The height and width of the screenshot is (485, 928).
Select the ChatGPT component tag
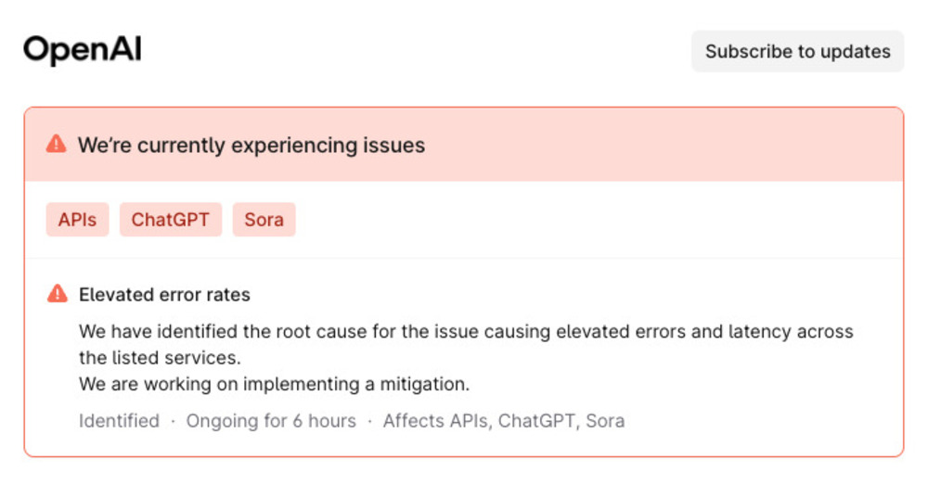pos(171,220)
